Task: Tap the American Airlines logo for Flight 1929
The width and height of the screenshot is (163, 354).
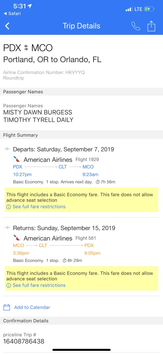Action: coord(17,159)
